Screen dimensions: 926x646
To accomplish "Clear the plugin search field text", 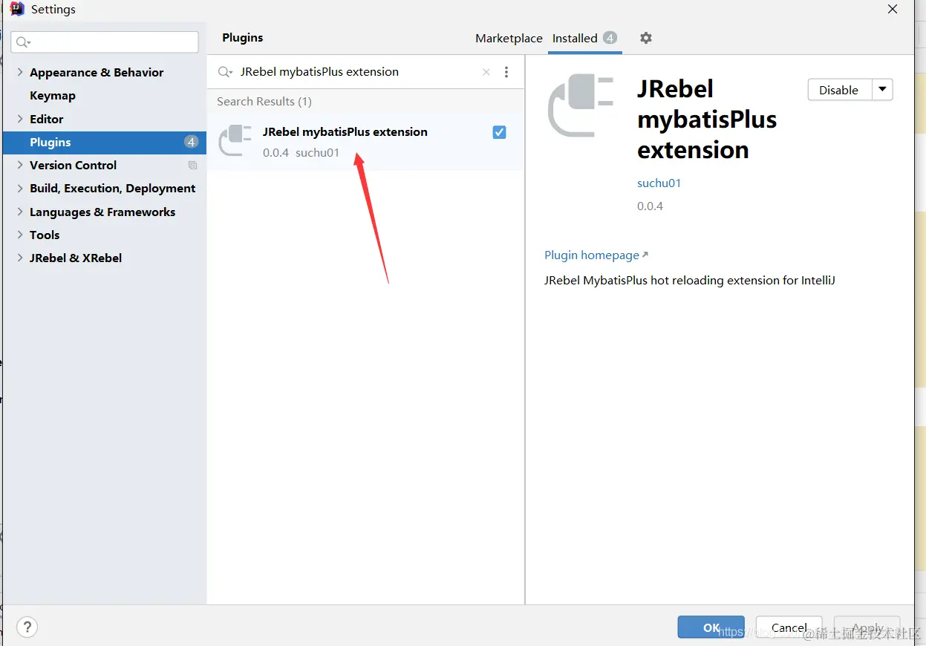I will 486,72.
